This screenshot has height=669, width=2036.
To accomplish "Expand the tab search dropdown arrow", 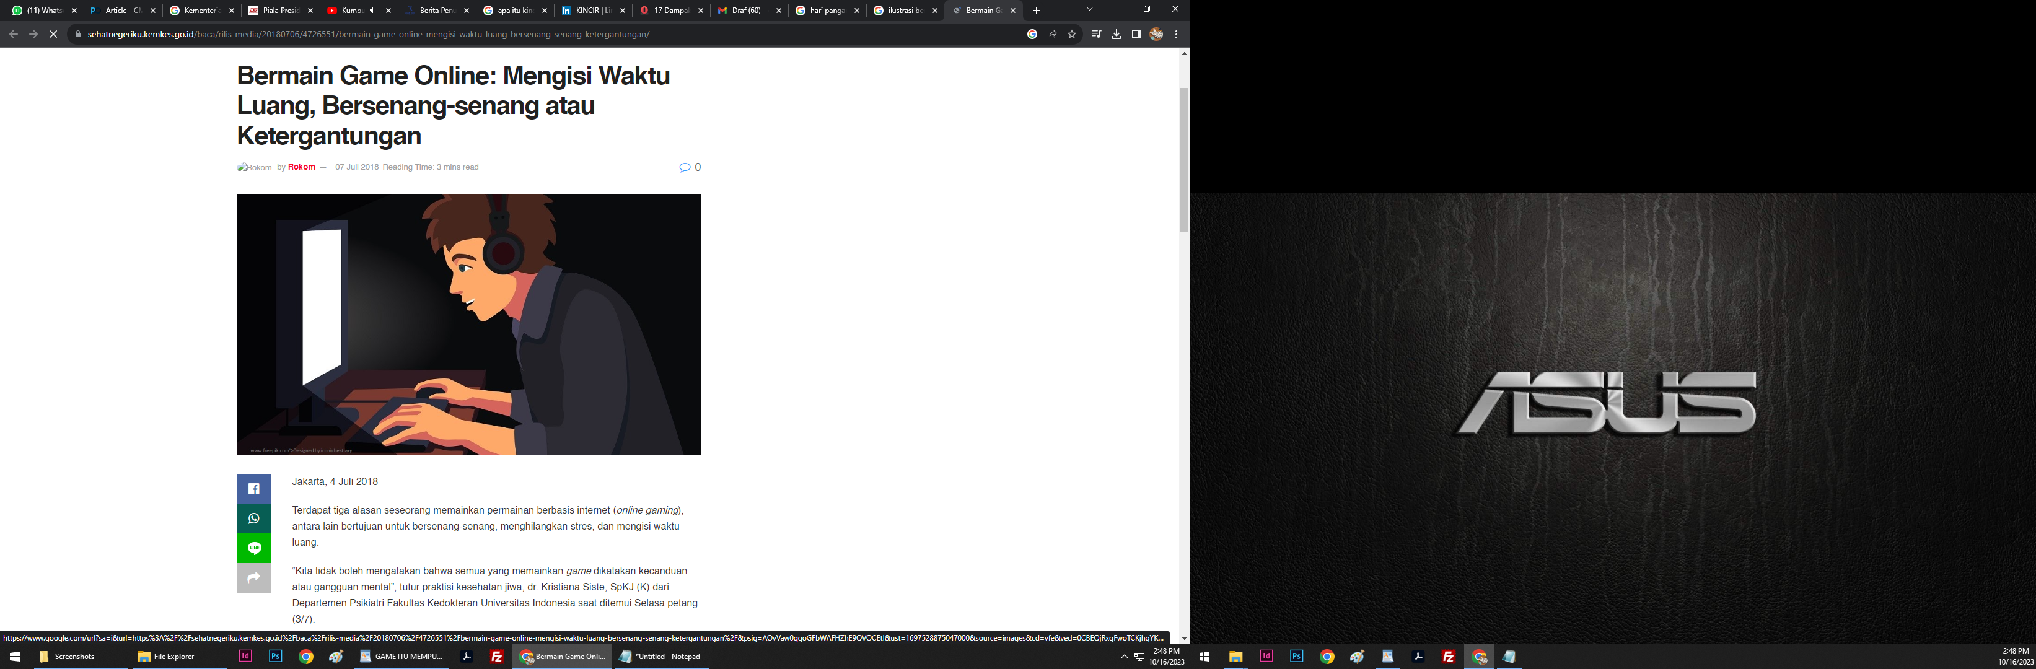I will (1089, 9).
